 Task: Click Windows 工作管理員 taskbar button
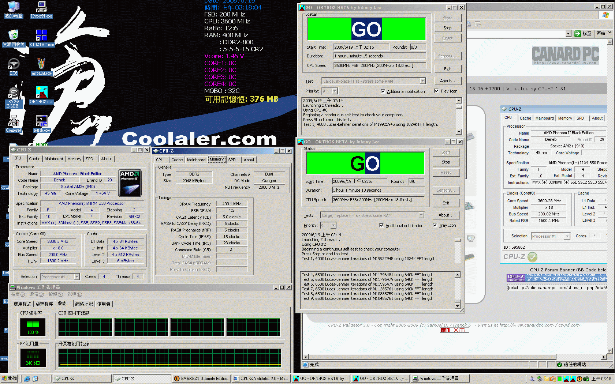tap(440, 379)
